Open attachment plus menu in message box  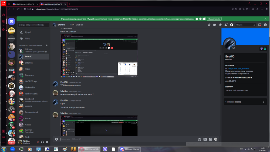[x=56, y=139]
